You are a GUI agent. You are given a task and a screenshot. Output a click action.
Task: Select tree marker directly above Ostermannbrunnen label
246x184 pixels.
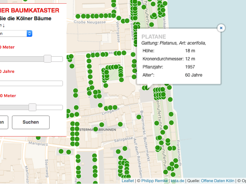[x=102, y=125]
